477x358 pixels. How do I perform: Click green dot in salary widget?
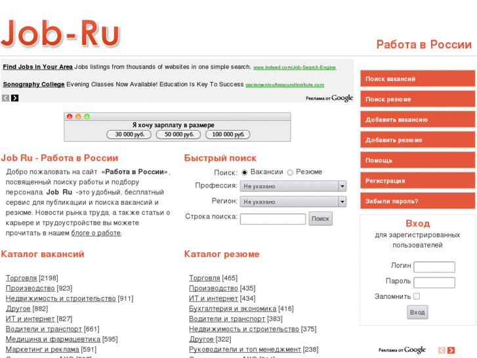pyautogui.click(x=87, y=116)
